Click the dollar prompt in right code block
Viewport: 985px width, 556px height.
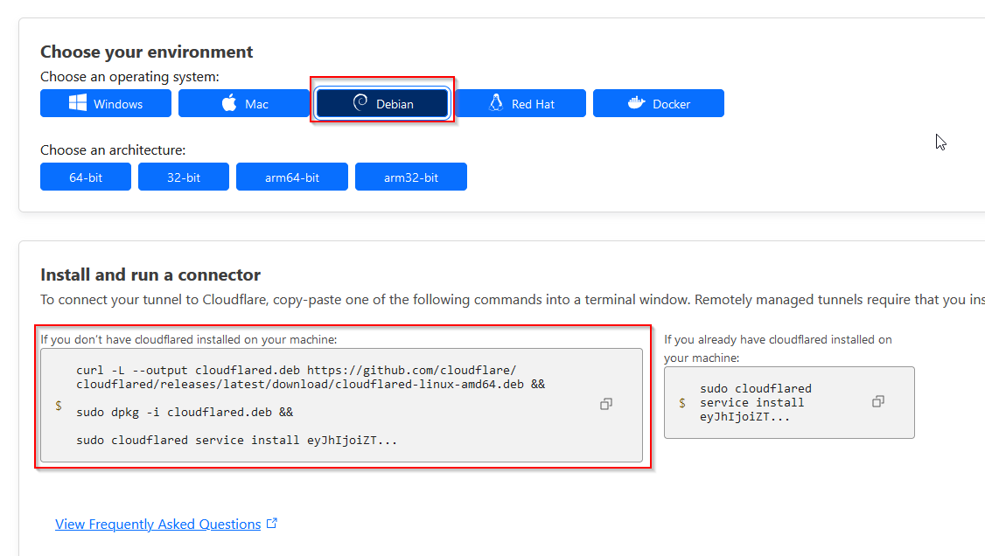682,403
